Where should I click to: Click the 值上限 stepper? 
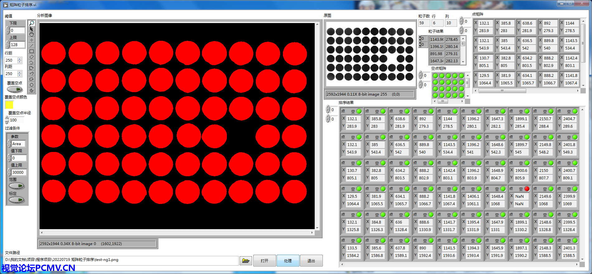click(9, 172)
